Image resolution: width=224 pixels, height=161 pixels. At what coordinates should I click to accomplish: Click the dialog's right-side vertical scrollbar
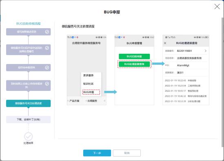[222, 82]
